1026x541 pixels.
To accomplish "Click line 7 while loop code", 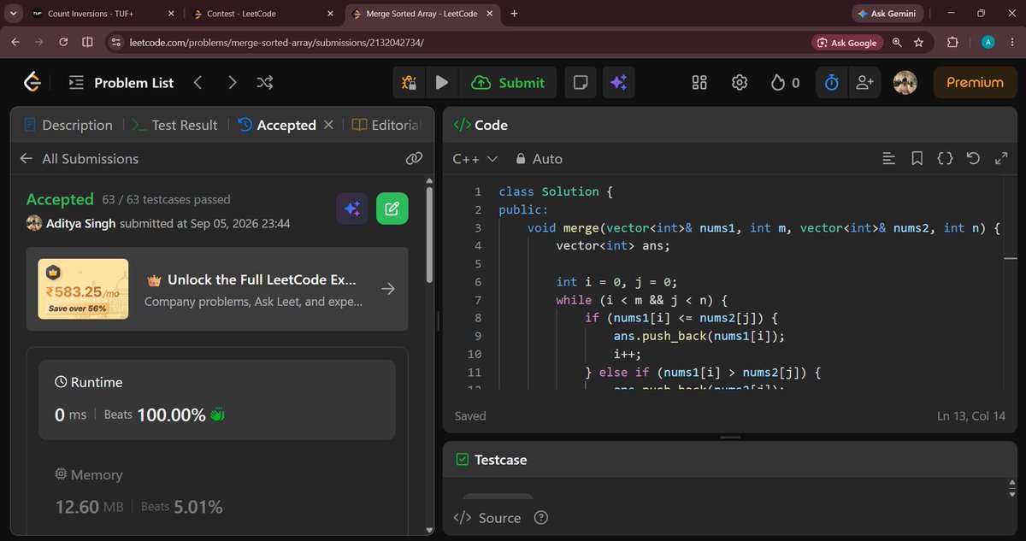I will point(641,300).
